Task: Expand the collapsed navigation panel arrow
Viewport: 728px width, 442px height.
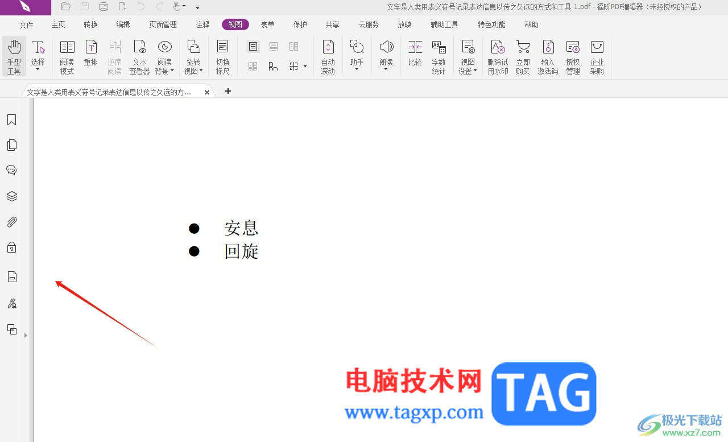Action: coord(26,336)
